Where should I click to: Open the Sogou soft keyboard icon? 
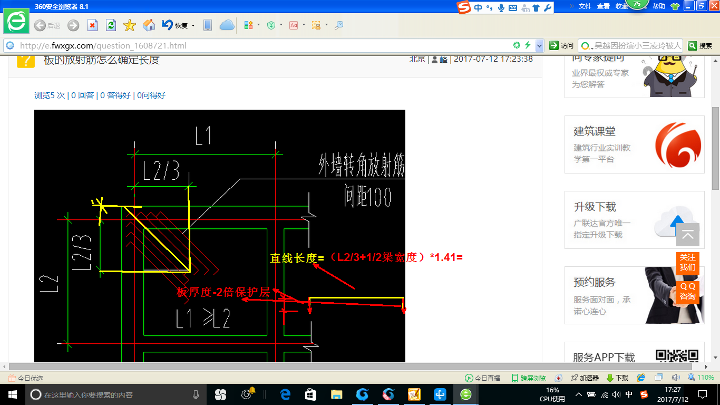[x=512, y=7]
